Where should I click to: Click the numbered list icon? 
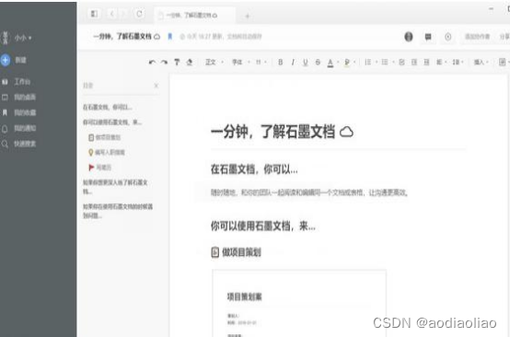[368, 62]
